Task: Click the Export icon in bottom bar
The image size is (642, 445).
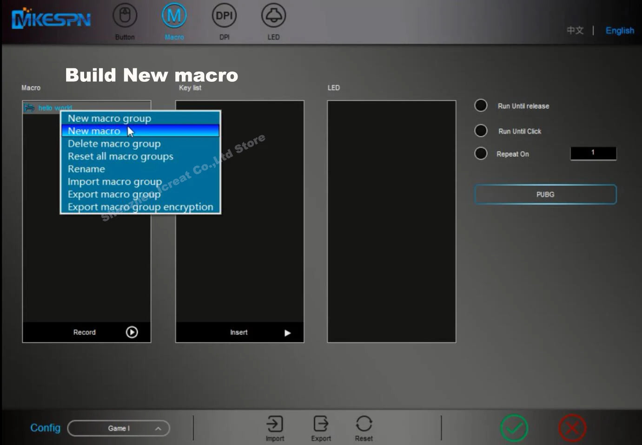Action: coord(321,424)
